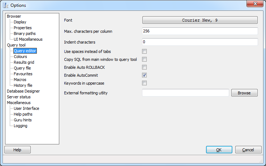Dismiss the dialog using Cancel
Image resolution: width=266 pixels, height=166 pixels.
pyautogui.click(x=248, y=150)
